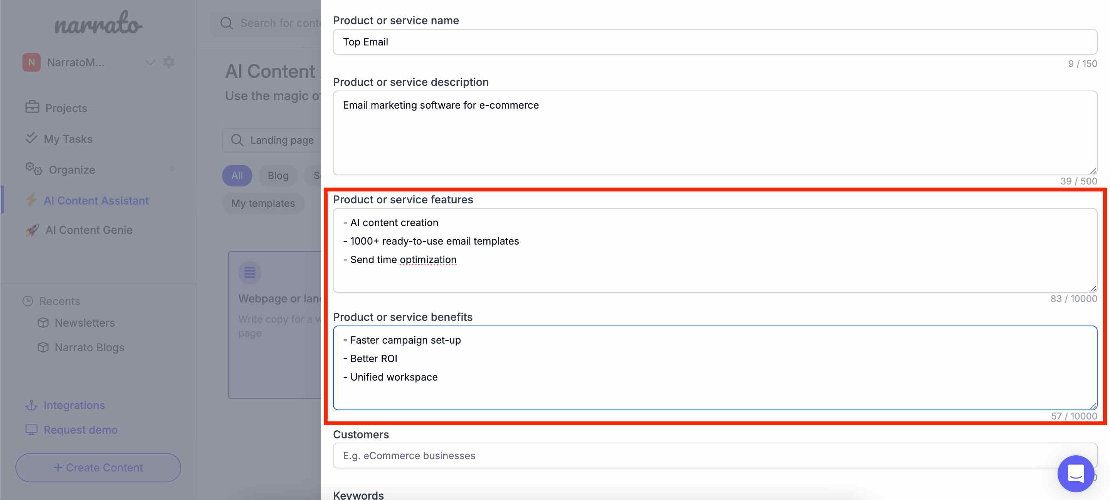Click the Narrato Blogs cube icon
Image resolution: width=1110 pixels, height=500 pixels.
43,347
